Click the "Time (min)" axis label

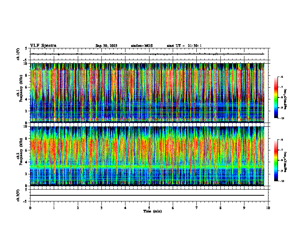[153, 211]
